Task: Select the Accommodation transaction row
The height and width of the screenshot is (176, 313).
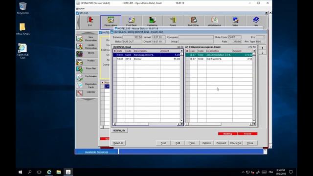Action: point(219,55)
